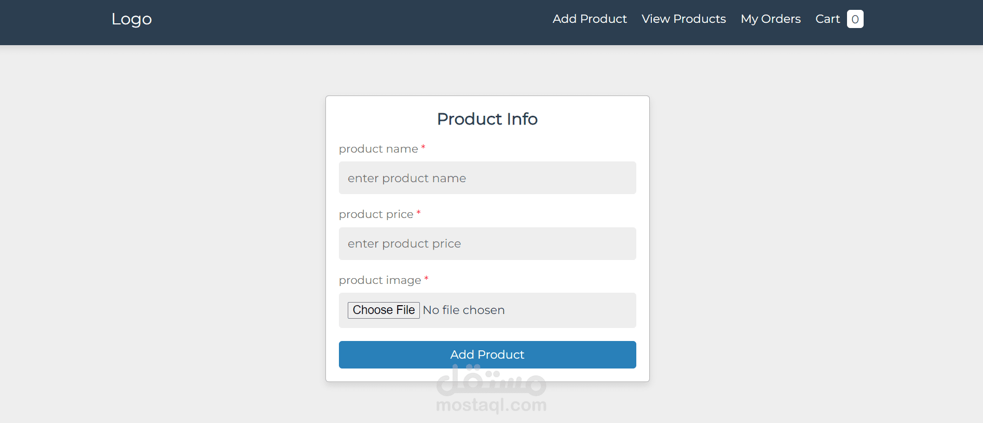Click the red asterisk beside product image
Viewport: 983px width, 423px height.
click(426, 279)
